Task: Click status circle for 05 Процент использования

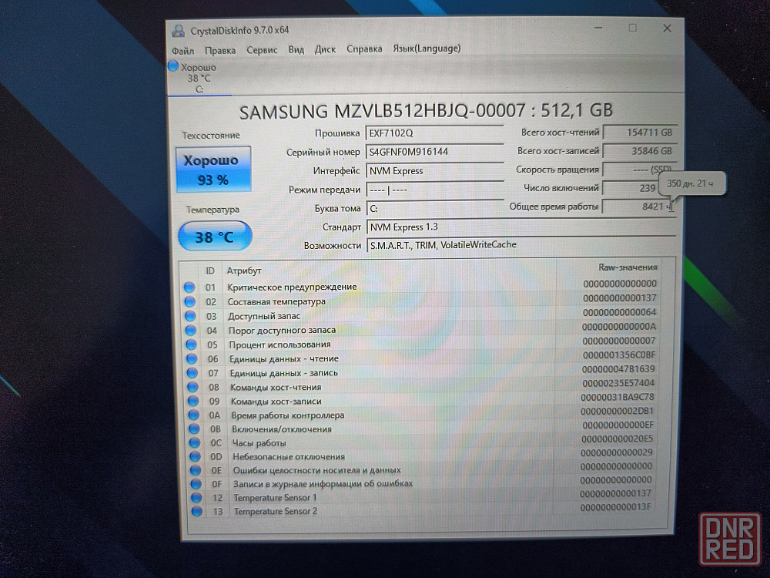Action: 192,344
